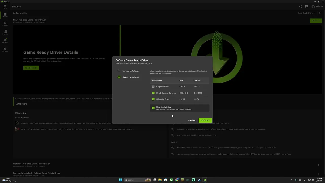Click the Crimson Desert game icon
This screenshot has width=325, height=183.
(17, 123)
